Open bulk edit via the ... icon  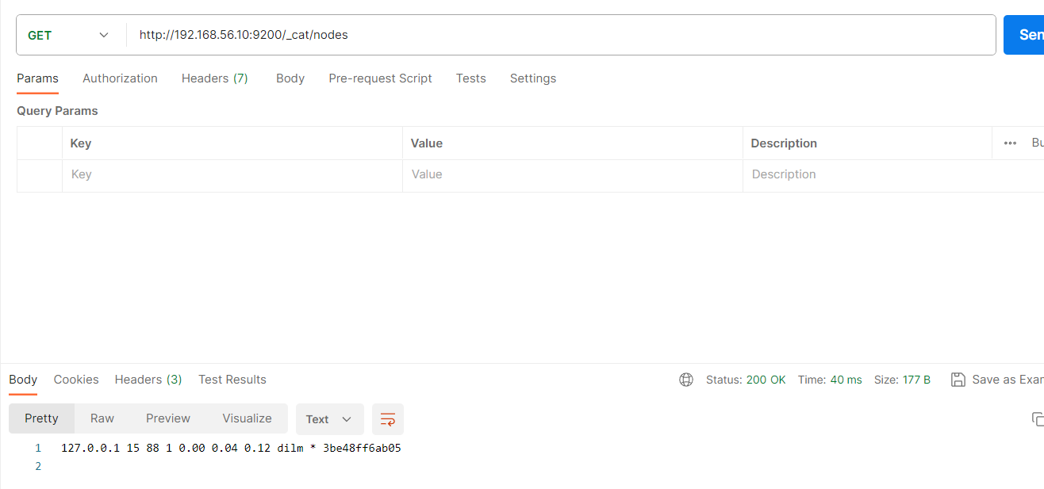coord(1010,143)
